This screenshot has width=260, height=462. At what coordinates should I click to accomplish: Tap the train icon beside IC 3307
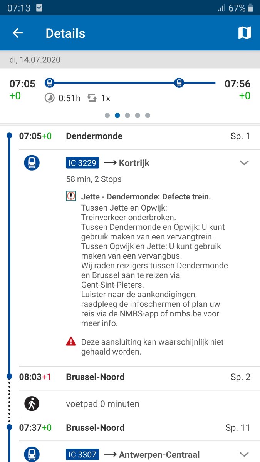click(32, 454)
